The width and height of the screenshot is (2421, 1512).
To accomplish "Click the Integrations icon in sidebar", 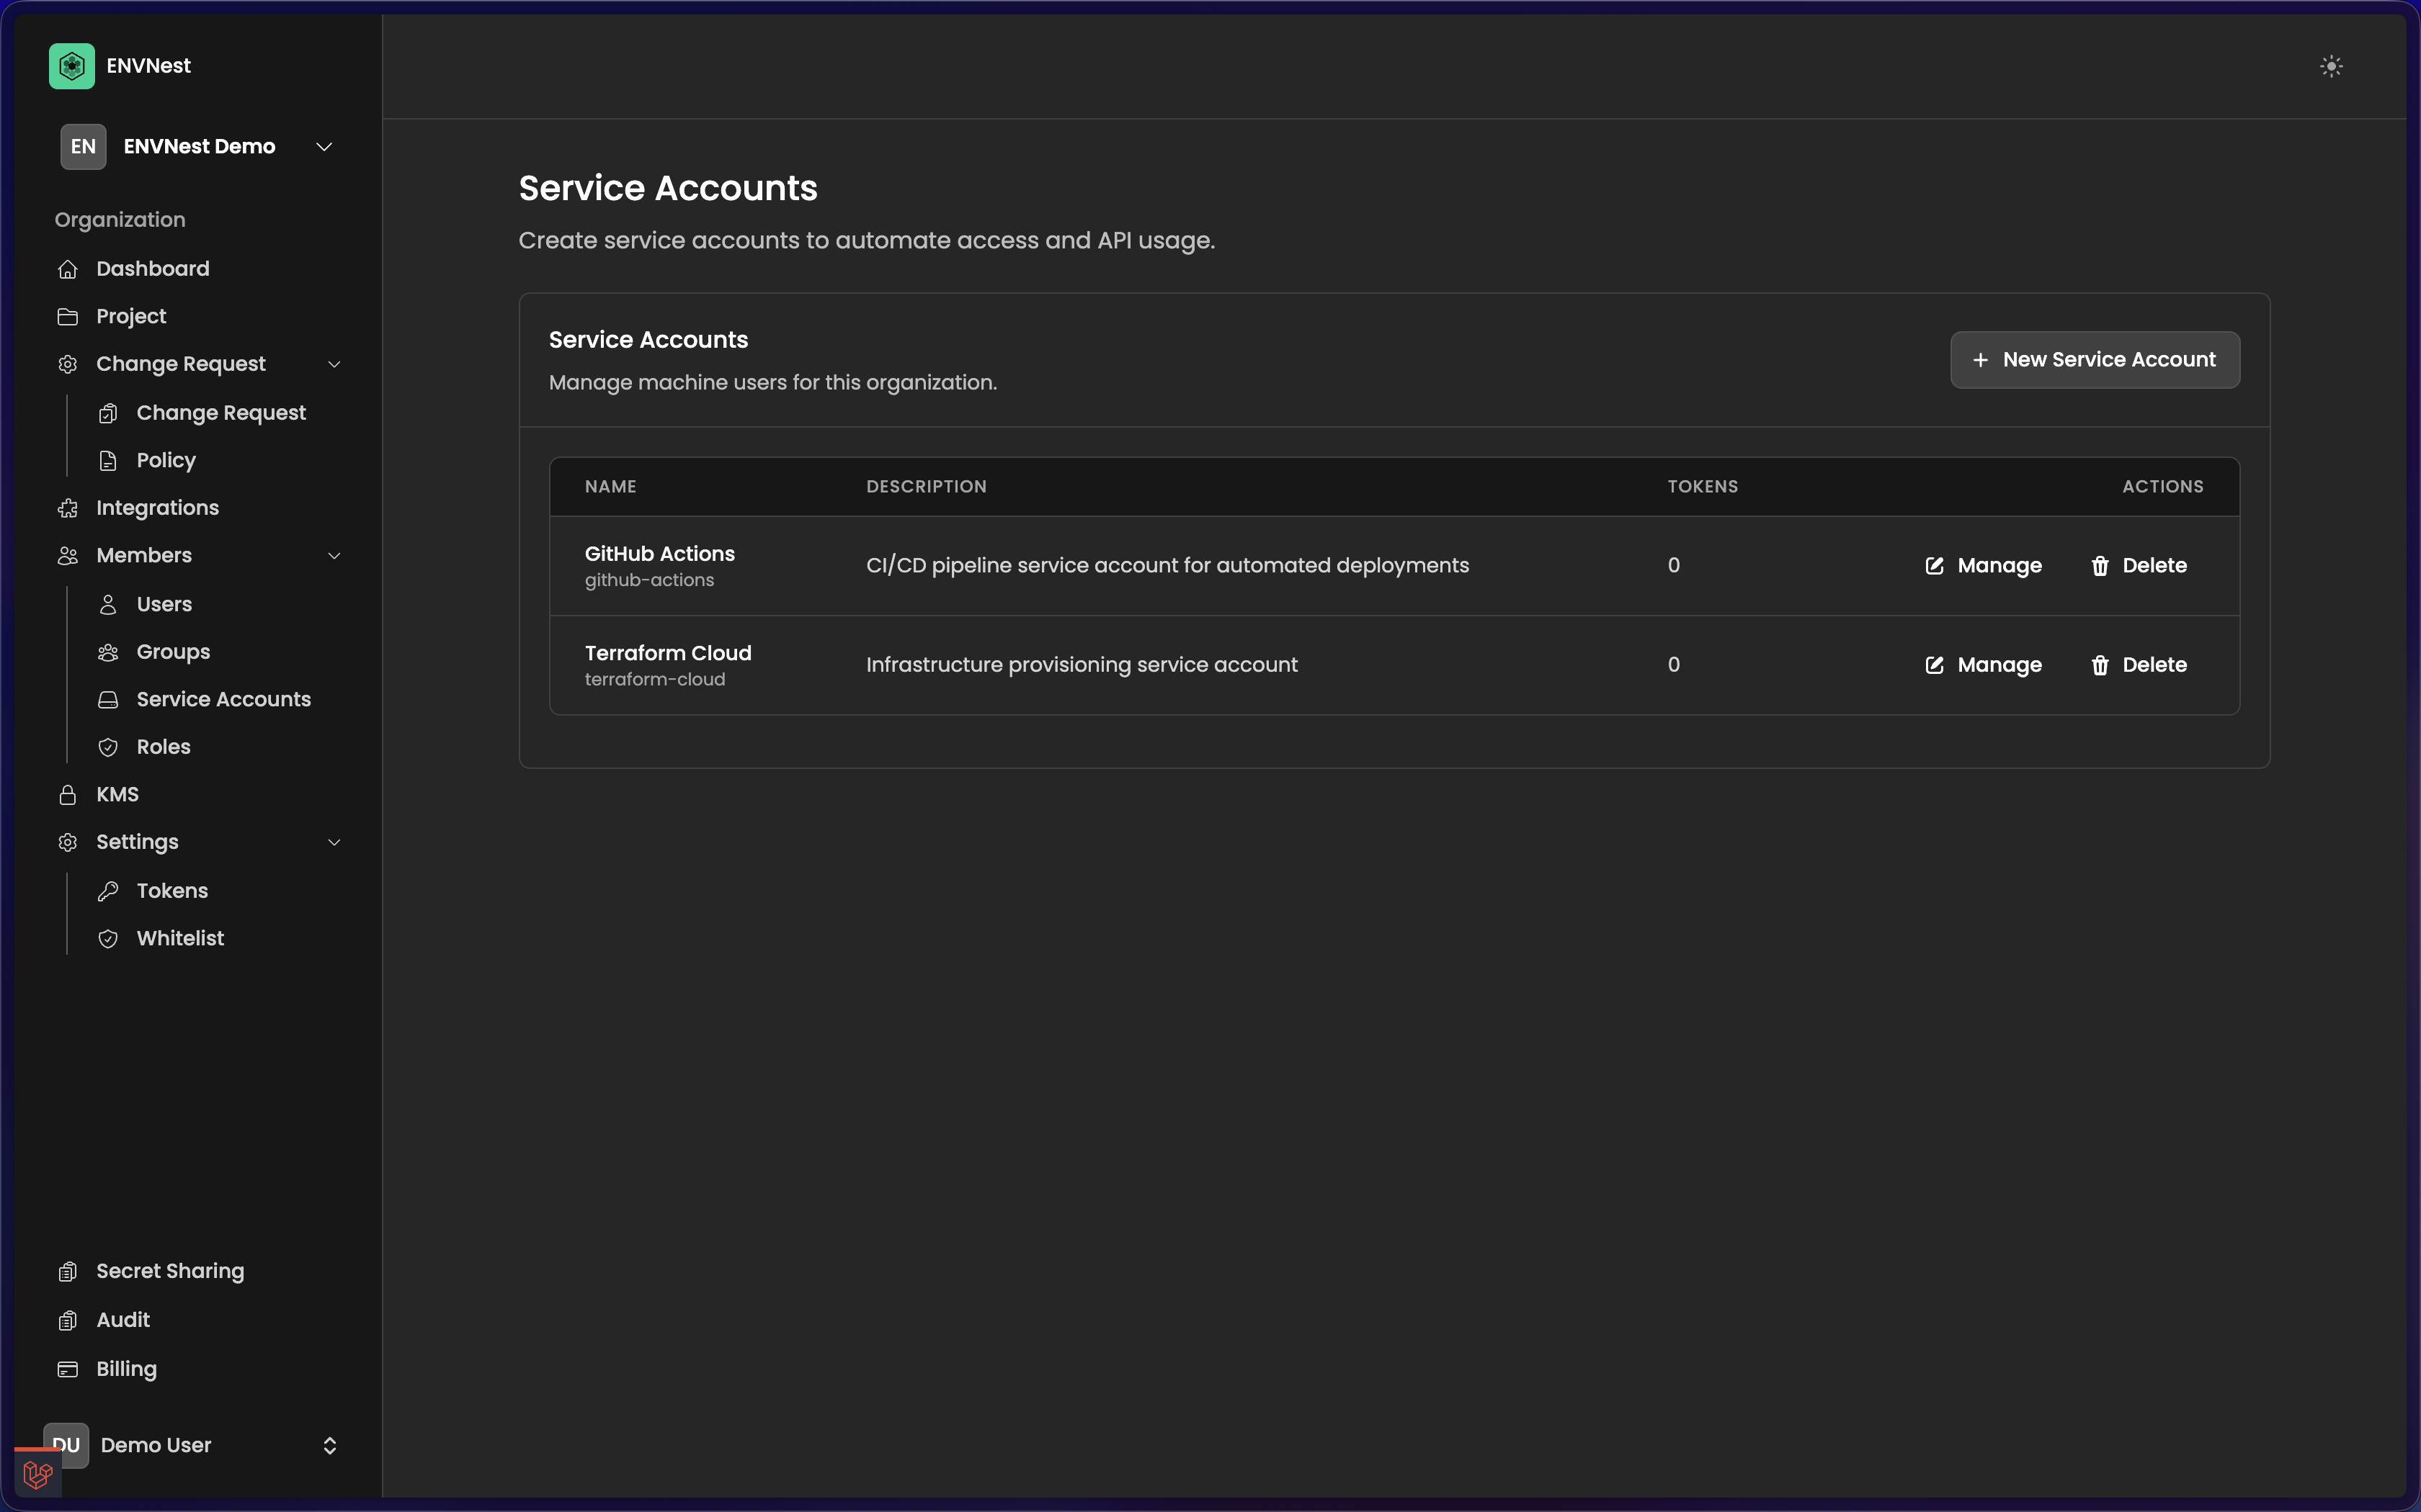I will [x=68, y=508].
